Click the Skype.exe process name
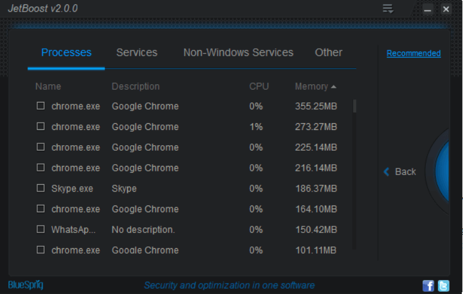 coord(72,188)
